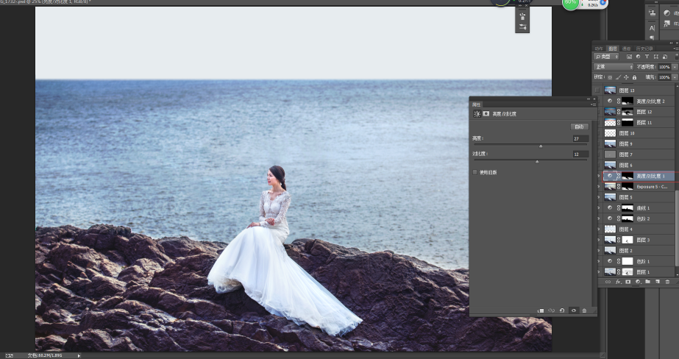Switch to the 通道 tab
The image size is (679, 359).
click(x=626, y=49)
